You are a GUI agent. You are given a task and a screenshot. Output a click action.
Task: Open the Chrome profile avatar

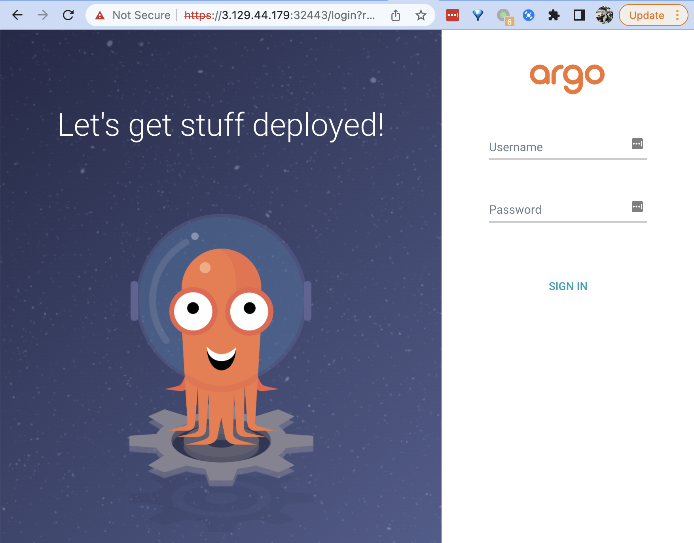tap(604, 15)
